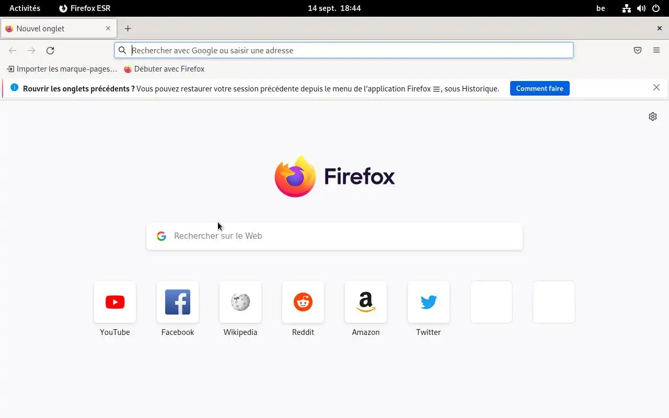Open the Facebook shortcut tile
Image resolution: width=669 pixels, height=418 pixels.
click(178, 302)
